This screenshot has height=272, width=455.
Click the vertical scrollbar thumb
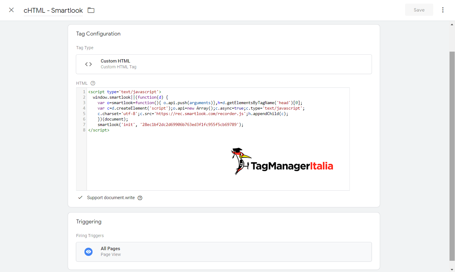(x=452, y=156)
